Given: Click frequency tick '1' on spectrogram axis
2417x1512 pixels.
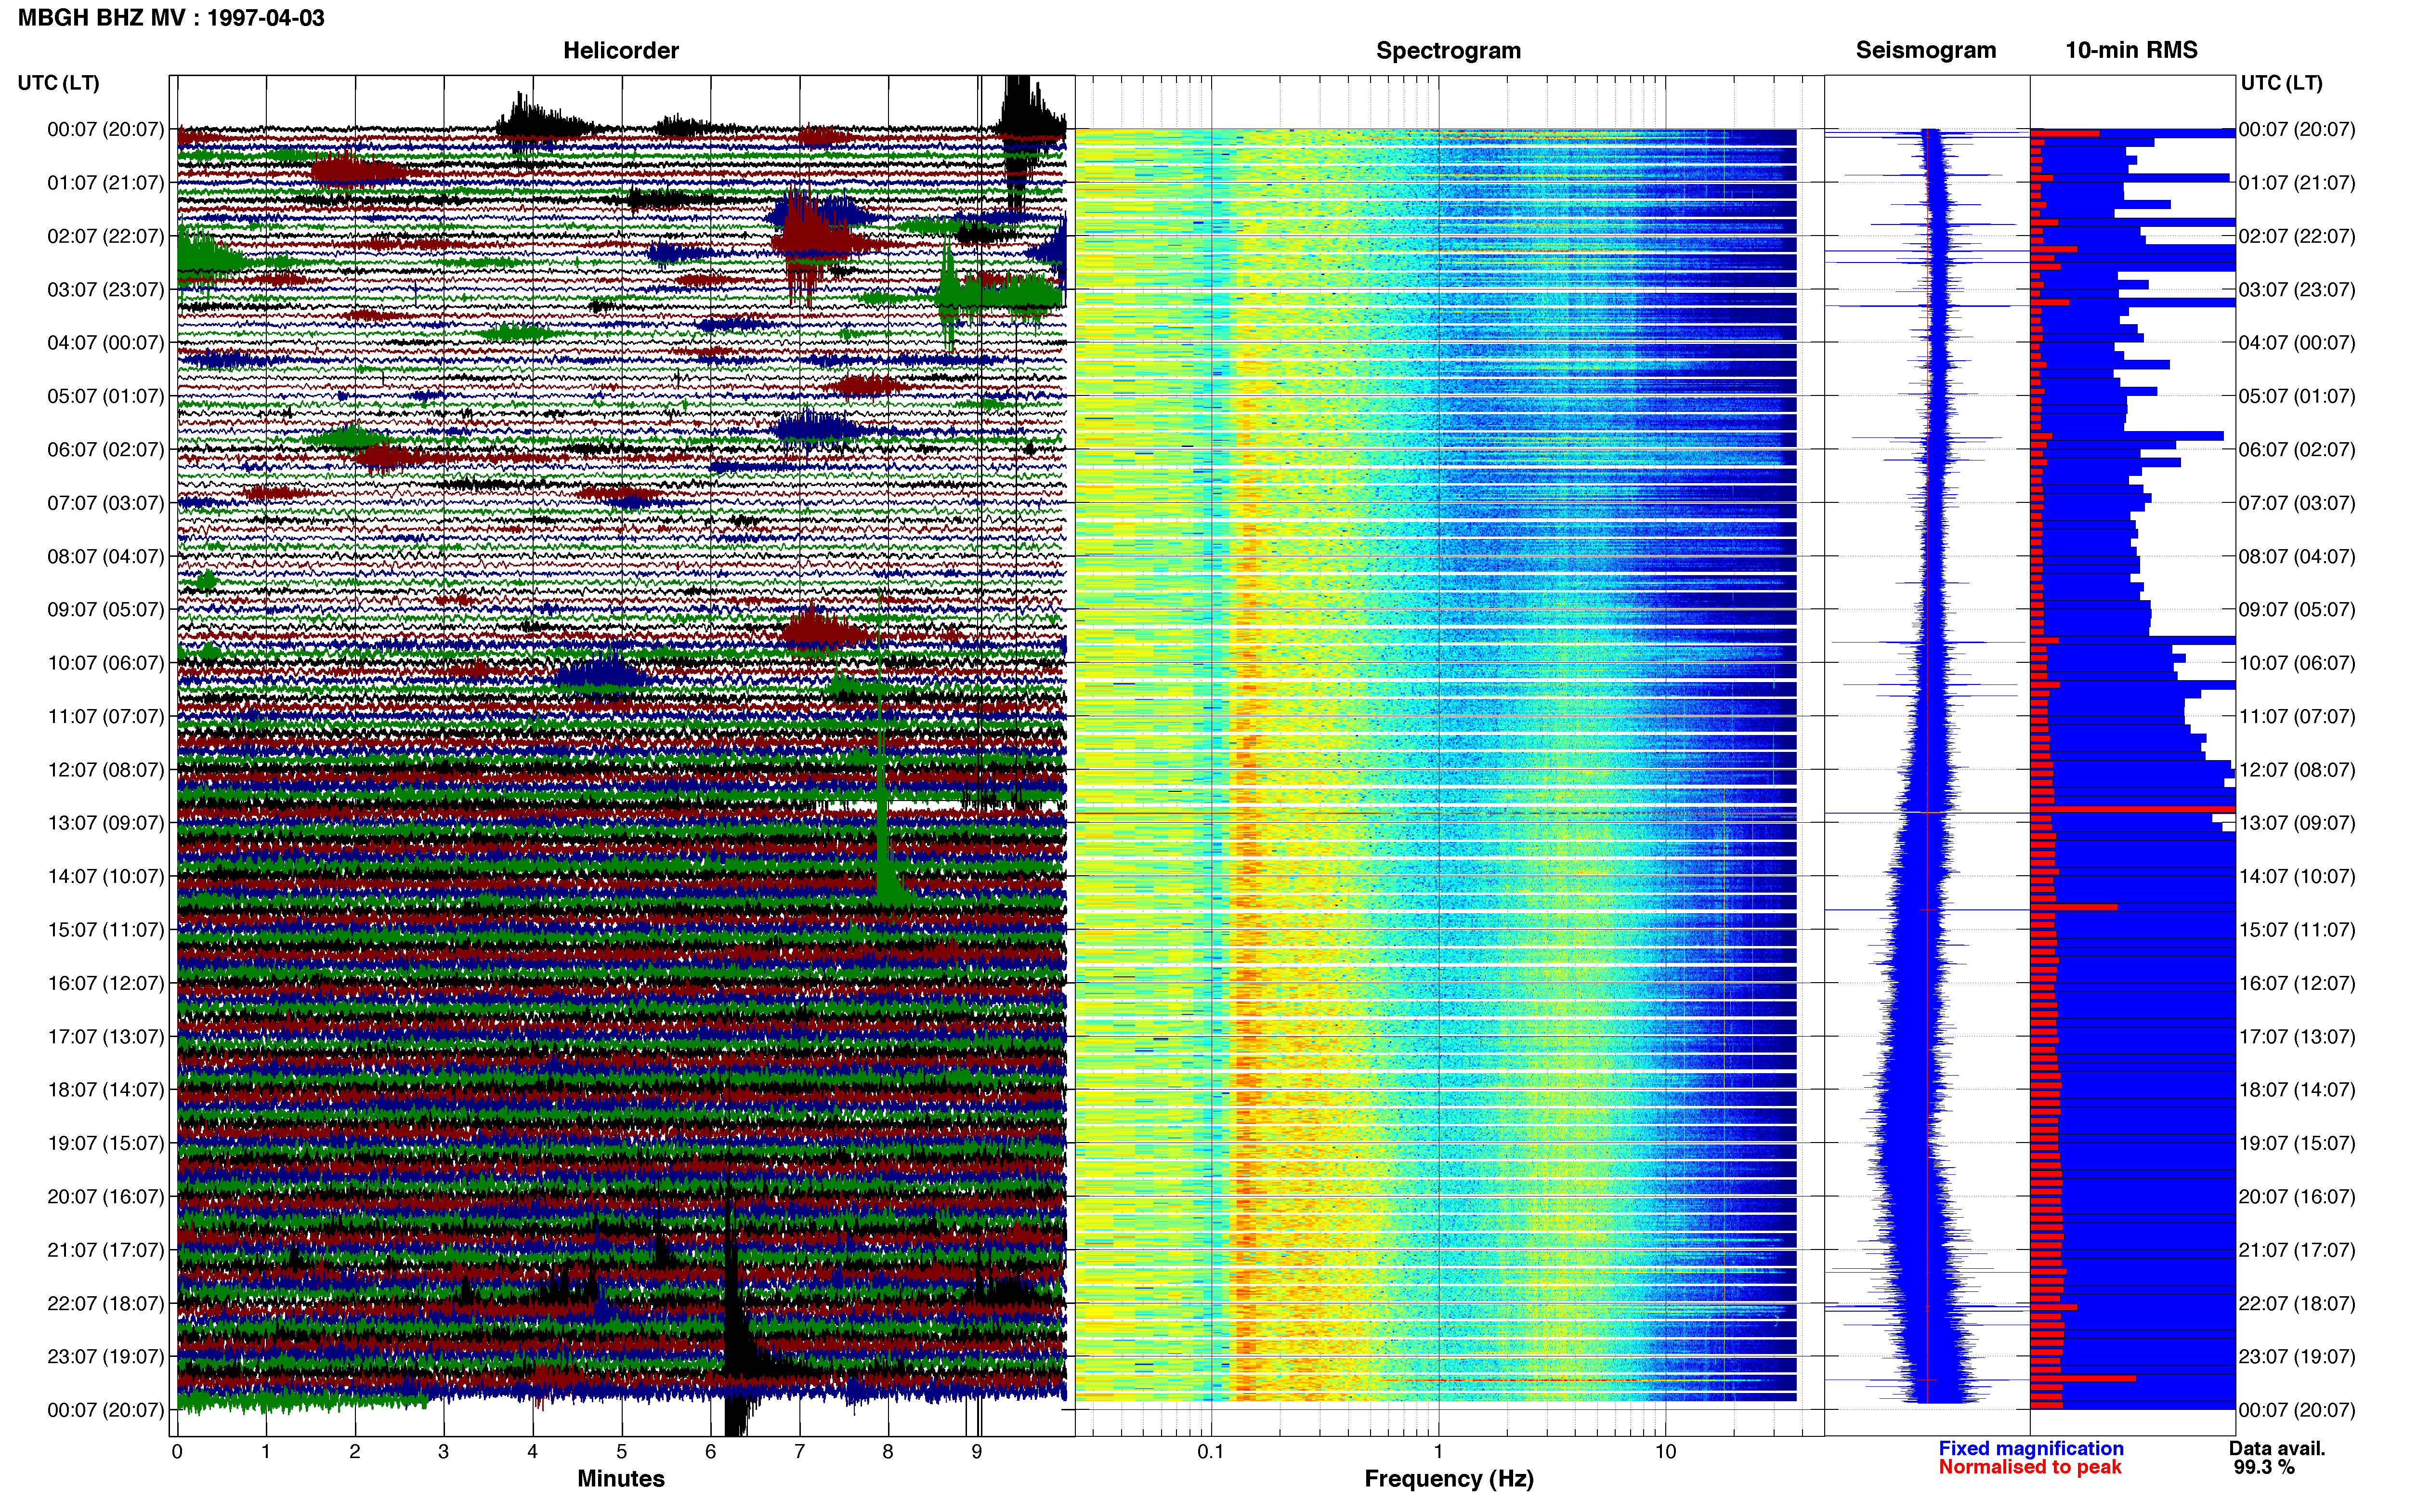Looking at the screenshot, I should tap(1438, 1452).
